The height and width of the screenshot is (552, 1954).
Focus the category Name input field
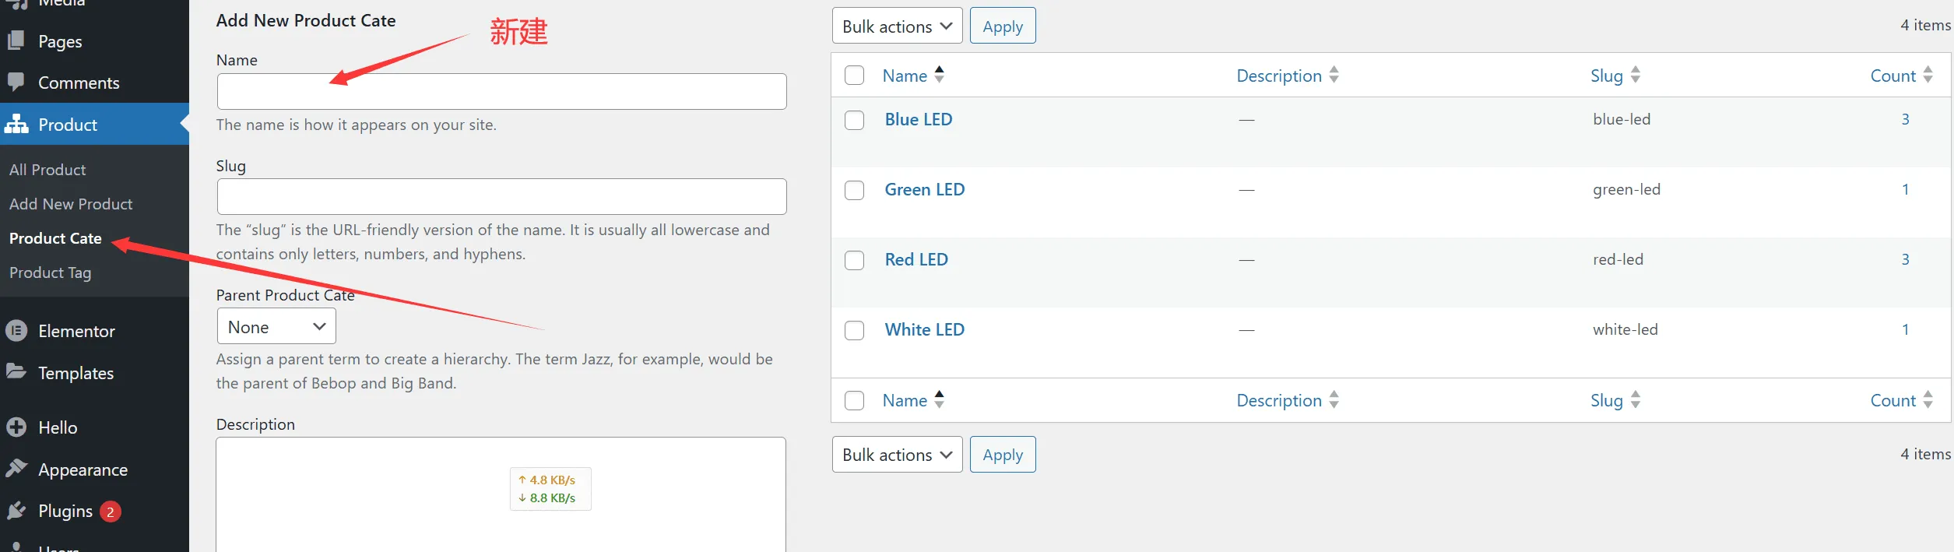point(501,92)
